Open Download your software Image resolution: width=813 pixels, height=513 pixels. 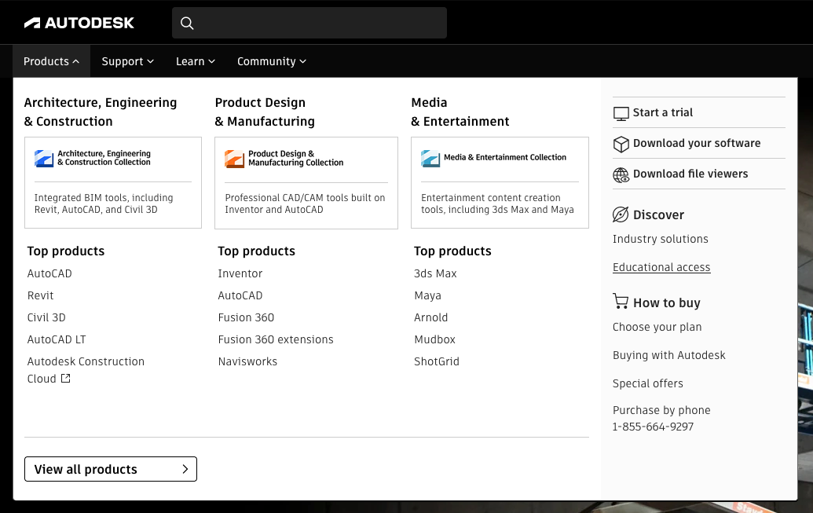point(697,143)
